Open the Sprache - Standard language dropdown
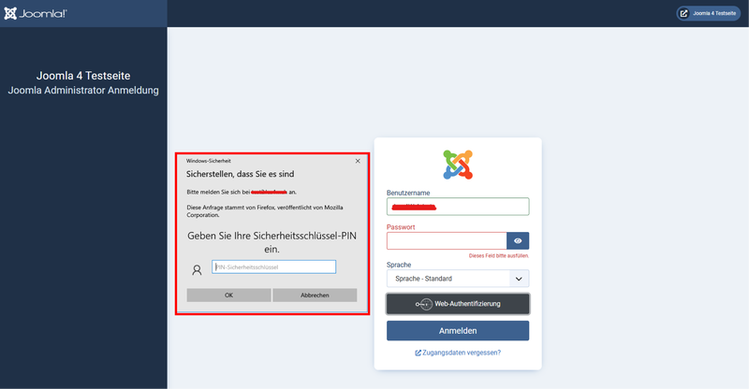This screenshot has height=389, width=749. pos(448,278)
